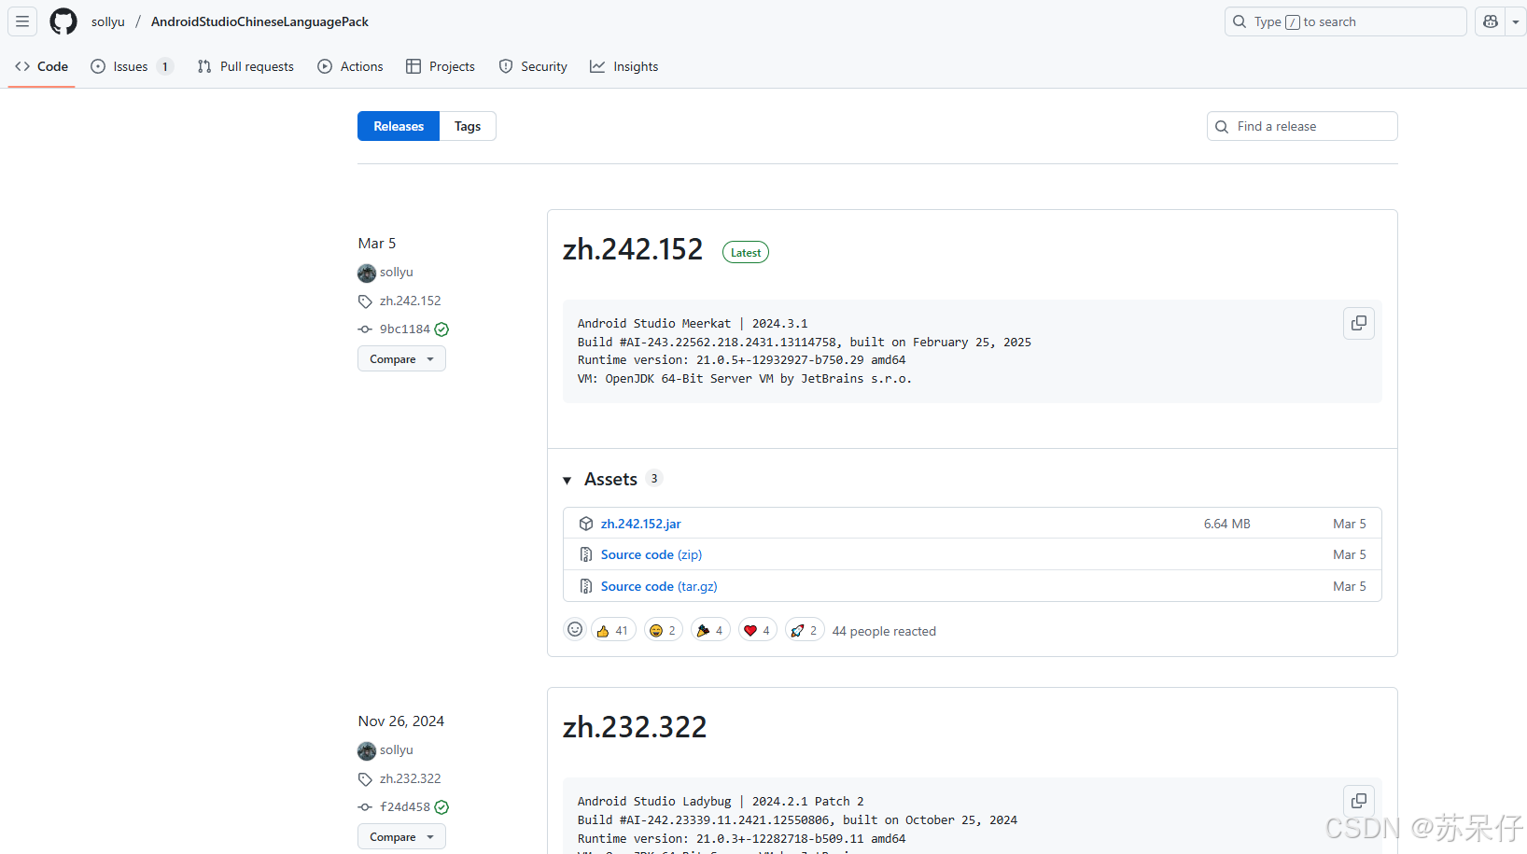This screenshot has width=1527, height=854.
Task: Toggle heart reaction with 4
Action: pos(758,630)
